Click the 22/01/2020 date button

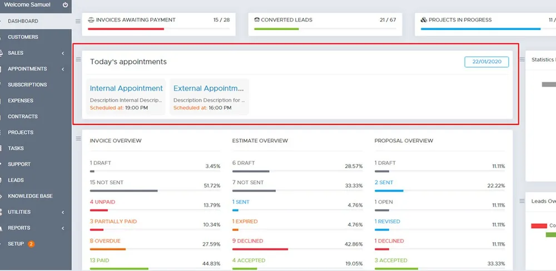coord(487,62)
